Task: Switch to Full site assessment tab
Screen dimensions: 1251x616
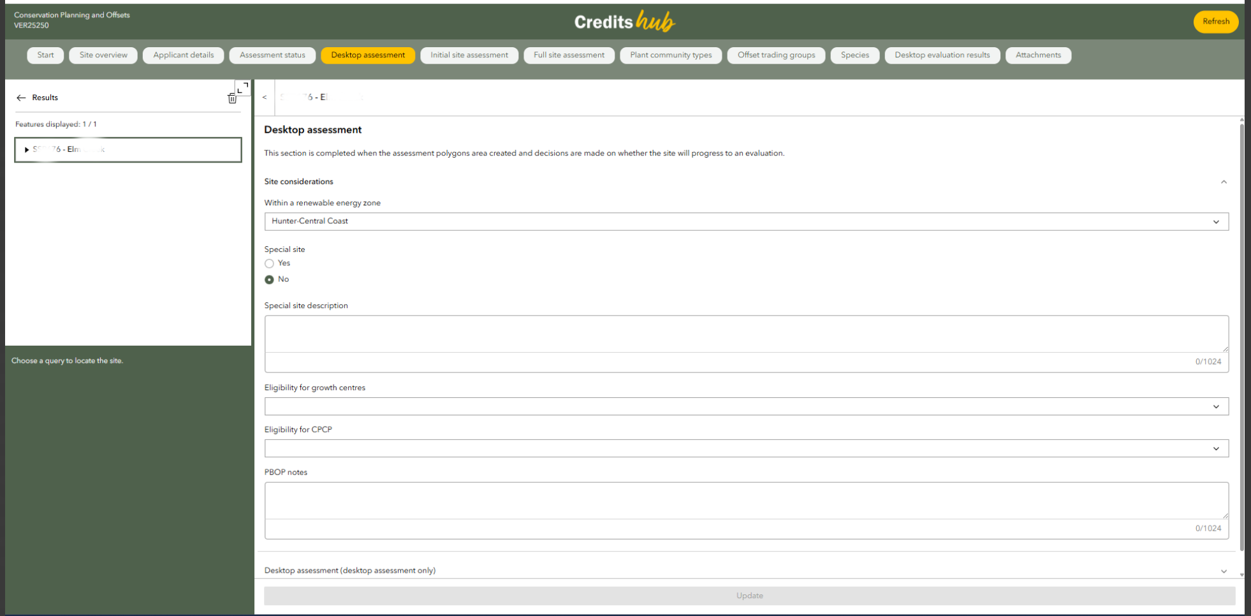Action: (x=569, y=55)
